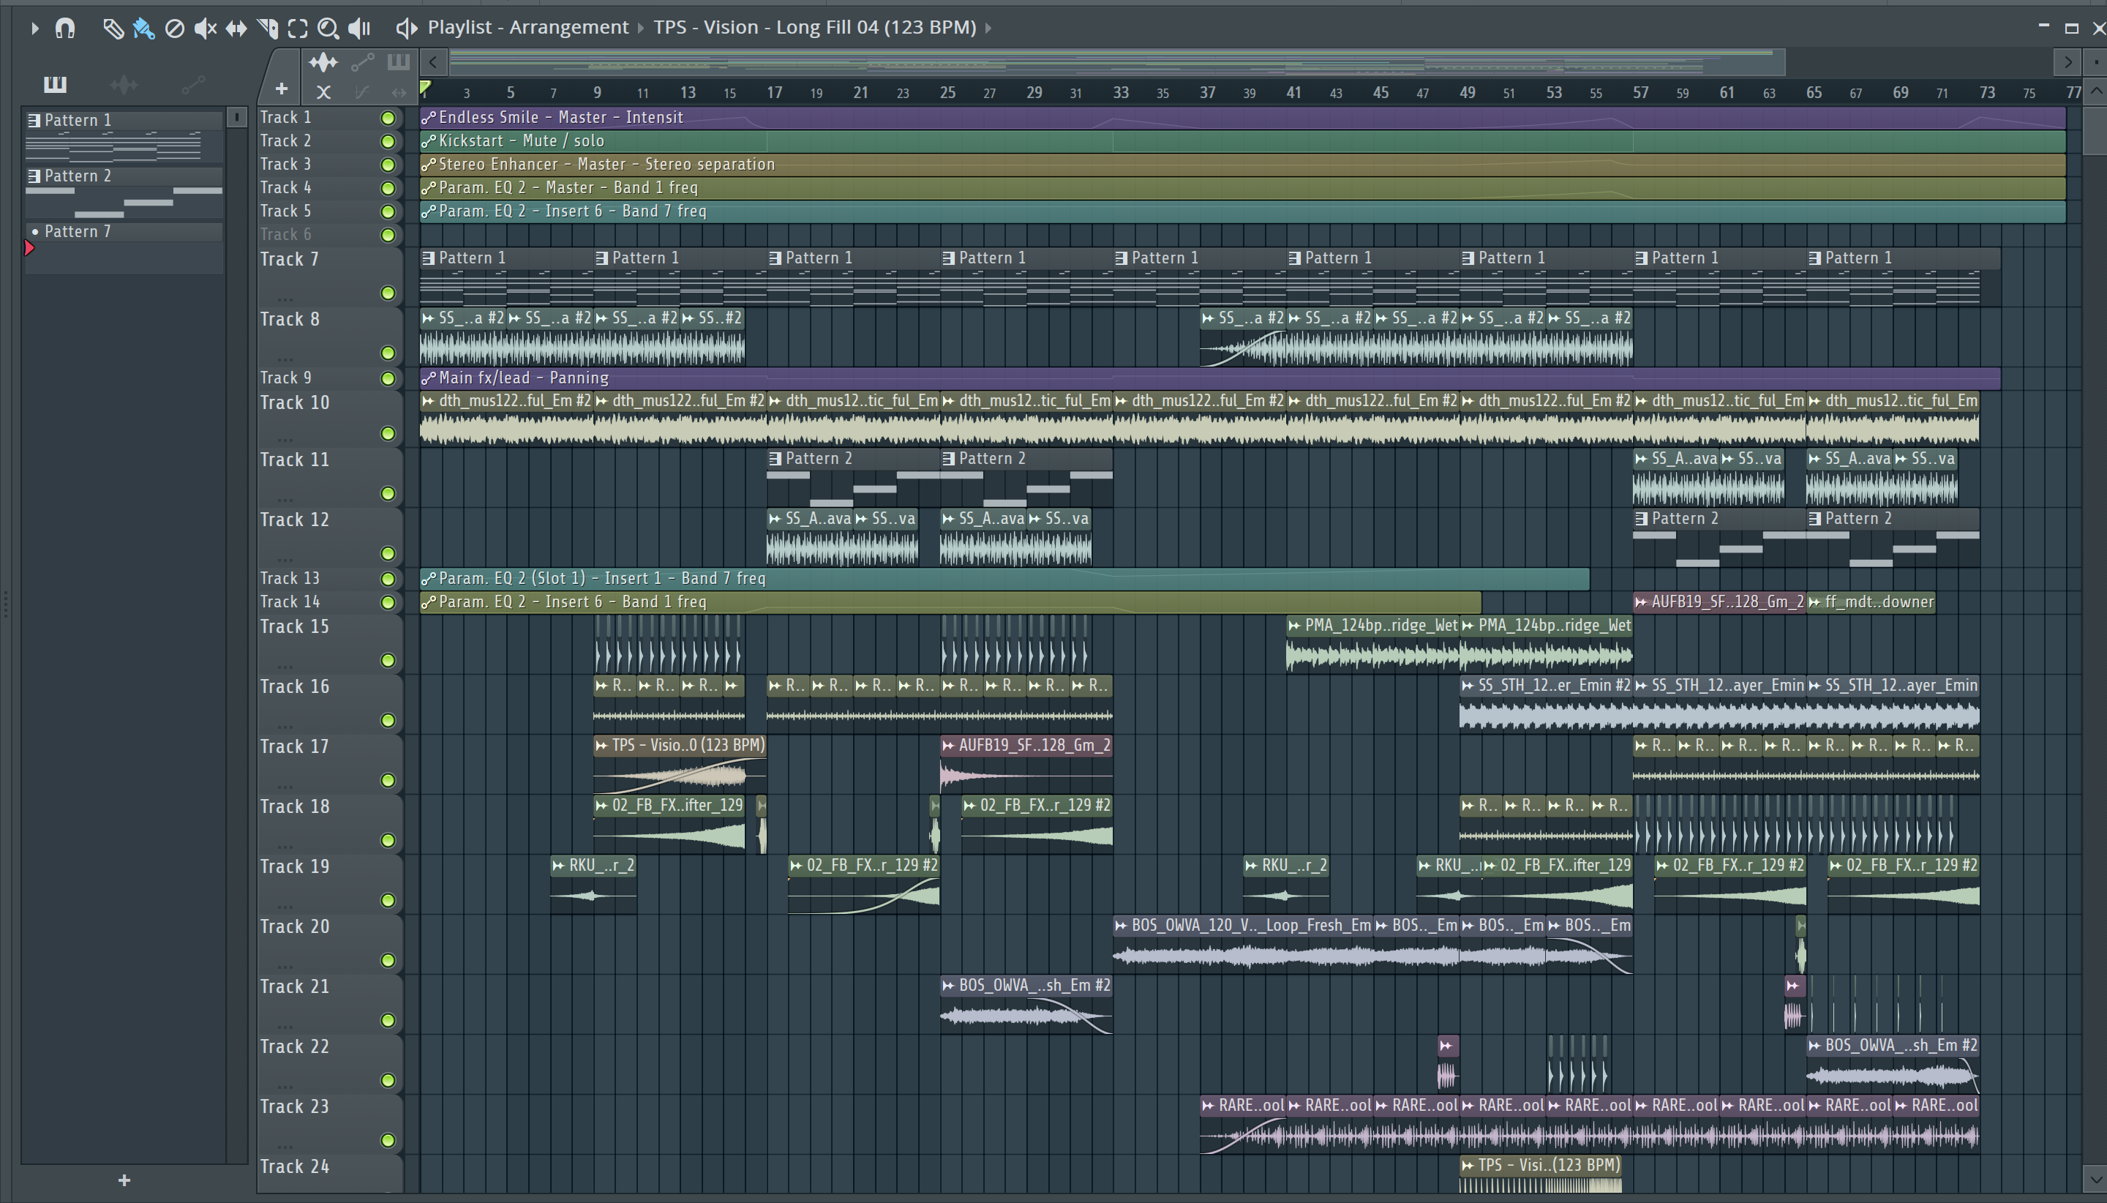The height and width of the screenshot is (1203, 2107).
Task: Toggle audio clip focus waveform icon
Action: 323,63
